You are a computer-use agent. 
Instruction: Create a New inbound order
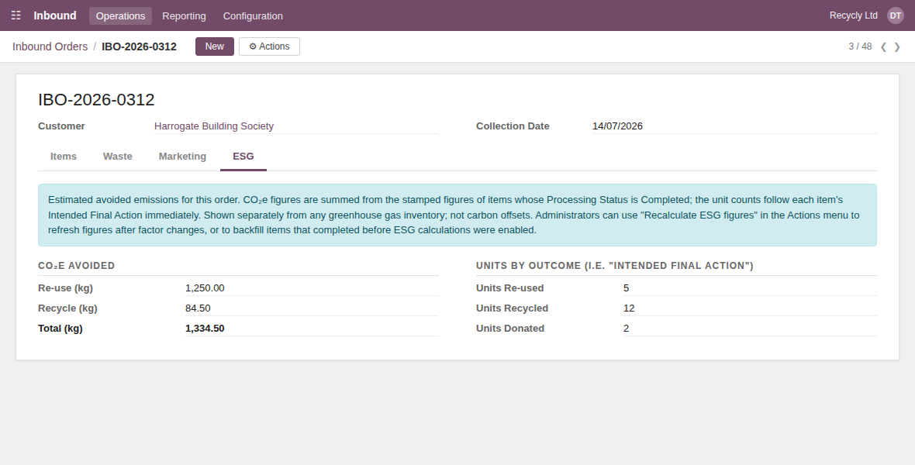coord(214,46)
